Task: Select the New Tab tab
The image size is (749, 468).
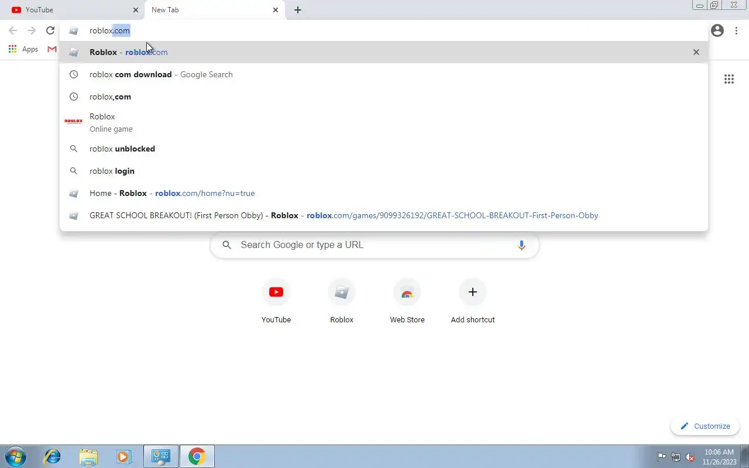Action: click(214, 10)
